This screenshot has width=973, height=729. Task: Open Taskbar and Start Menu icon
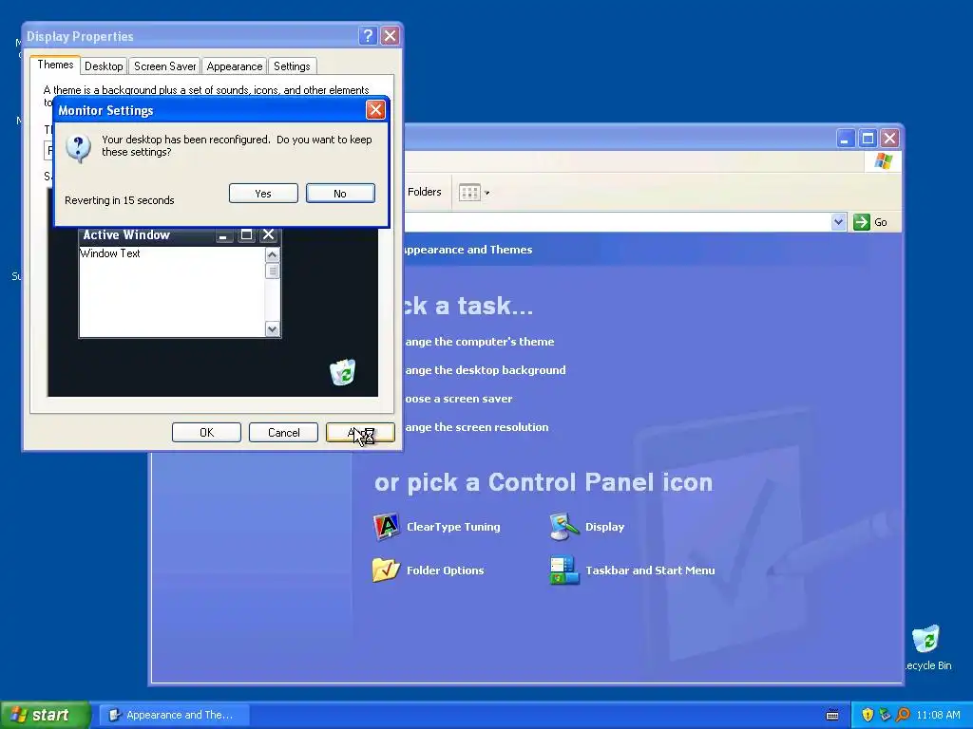pyautogui.click(x=564, y=570)
